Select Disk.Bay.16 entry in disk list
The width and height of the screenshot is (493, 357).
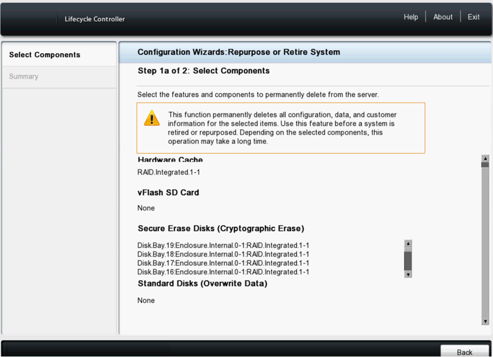[223, 272]
